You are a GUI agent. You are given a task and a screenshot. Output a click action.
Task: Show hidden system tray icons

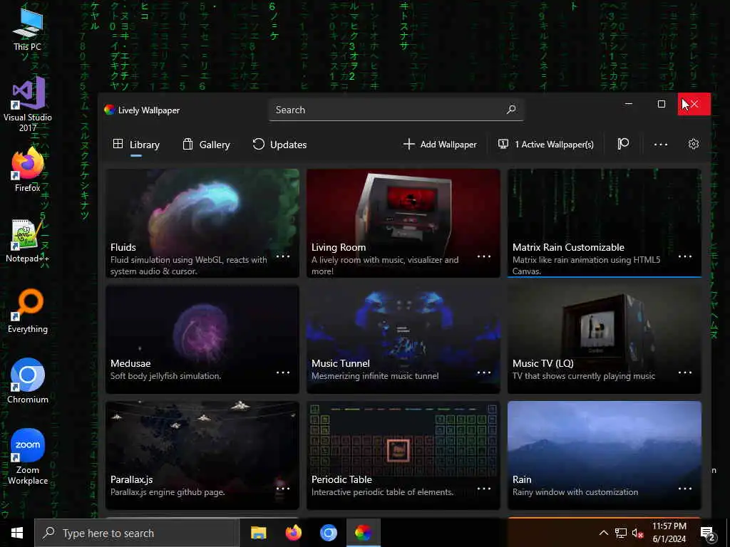(x=603, y=533)
